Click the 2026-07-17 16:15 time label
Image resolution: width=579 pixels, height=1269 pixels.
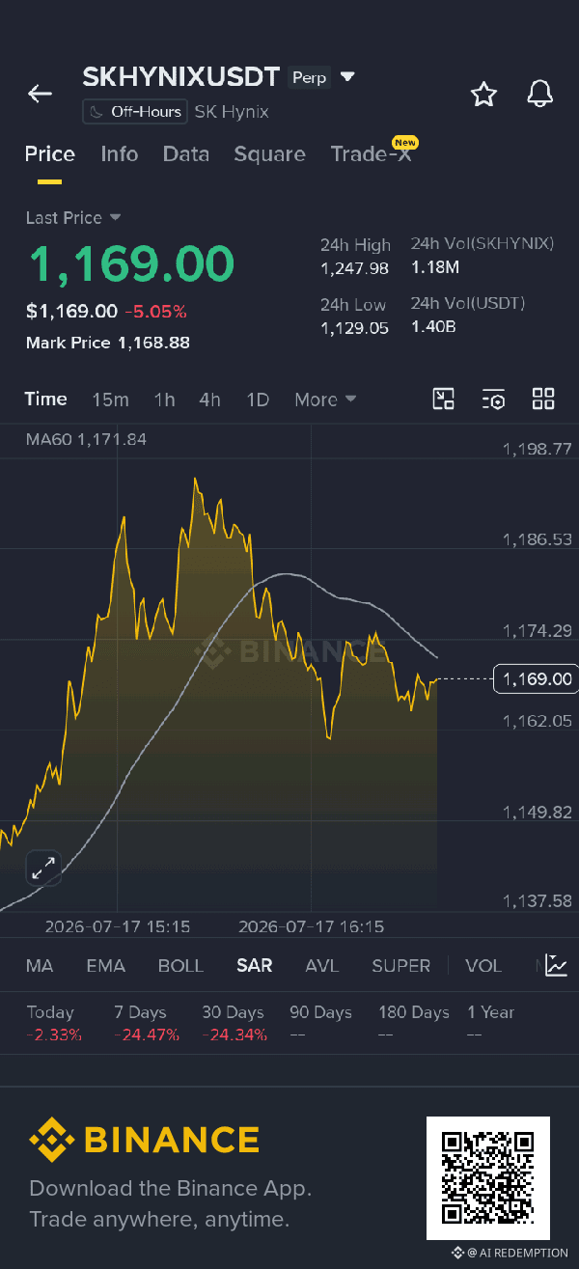[x=311, y=926]
